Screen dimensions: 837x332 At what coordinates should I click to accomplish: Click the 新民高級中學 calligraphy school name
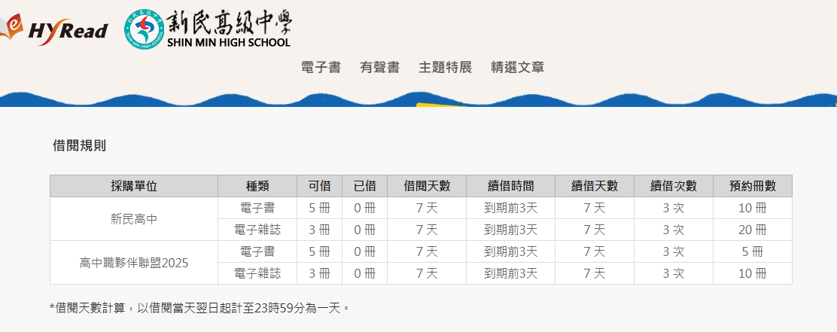tap(227, 22)
